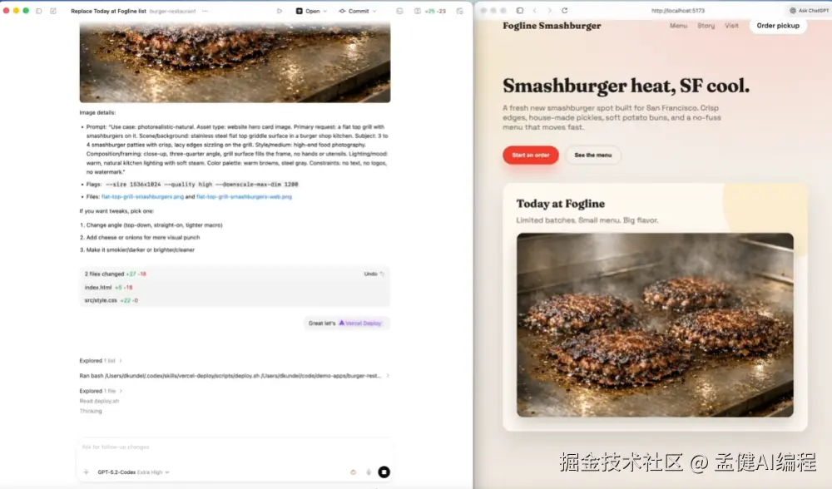Screen dimensions: 832x489
Task: Click the new thread compose icon
Action: click(53, 11)
